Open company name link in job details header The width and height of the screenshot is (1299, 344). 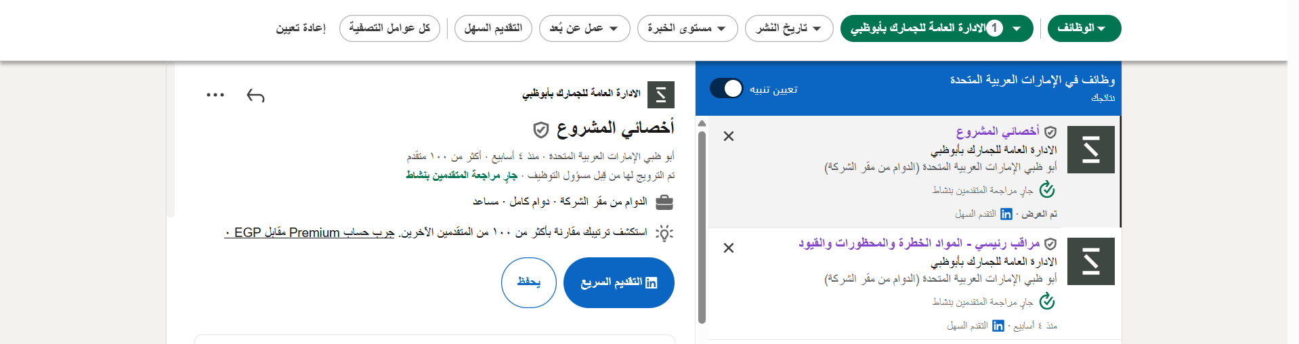pos(581,93)
